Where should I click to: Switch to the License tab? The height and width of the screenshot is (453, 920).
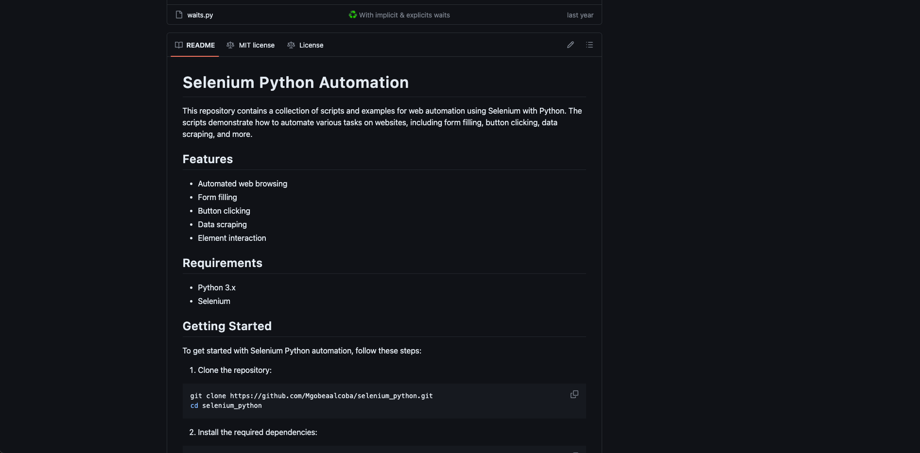305,45
